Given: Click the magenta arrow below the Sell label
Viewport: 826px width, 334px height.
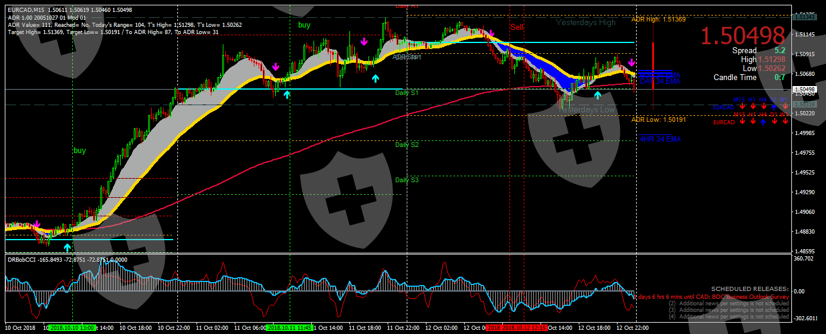Looking at the screenshot, I should point(491,33).
